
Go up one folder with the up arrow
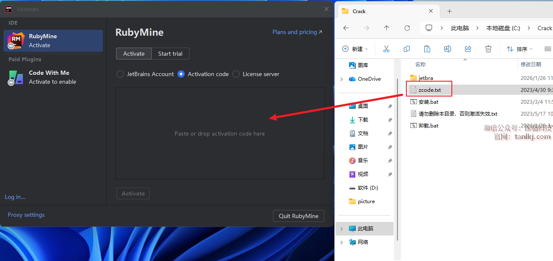click(386, 28)
